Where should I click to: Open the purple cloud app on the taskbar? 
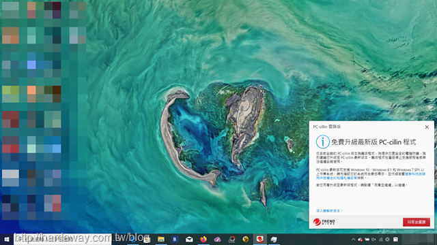217,239
